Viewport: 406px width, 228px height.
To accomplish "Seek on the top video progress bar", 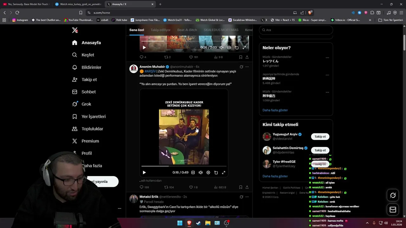I will 194,41.
